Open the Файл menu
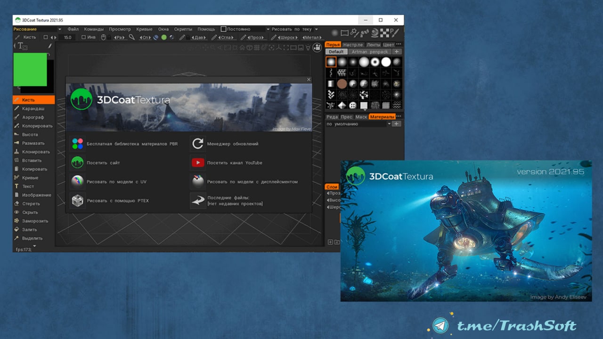 73,29
